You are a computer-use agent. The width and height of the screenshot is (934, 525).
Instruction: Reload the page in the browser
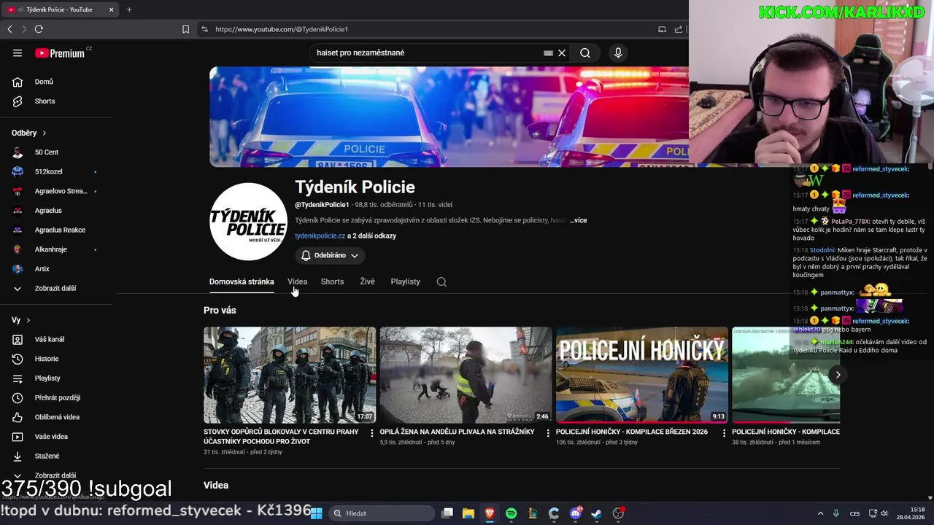[39, 29]
